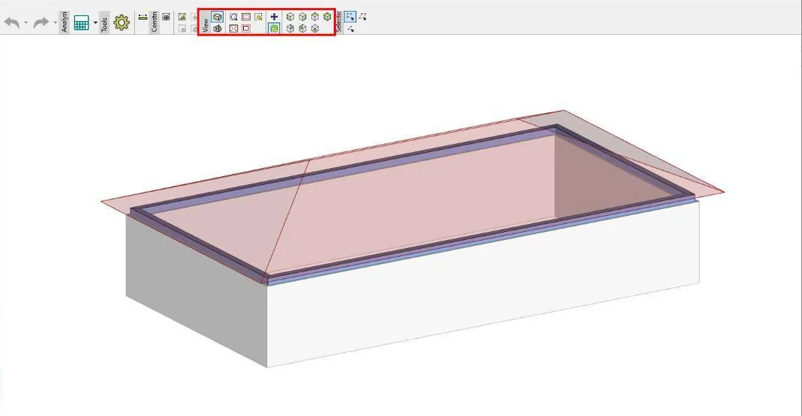Click the node selection icon below selection mode

point(351,28)
